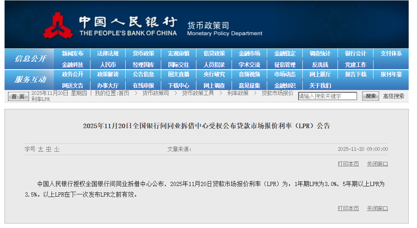Open 支付体系 navigation link

click(x=391, y=53)
